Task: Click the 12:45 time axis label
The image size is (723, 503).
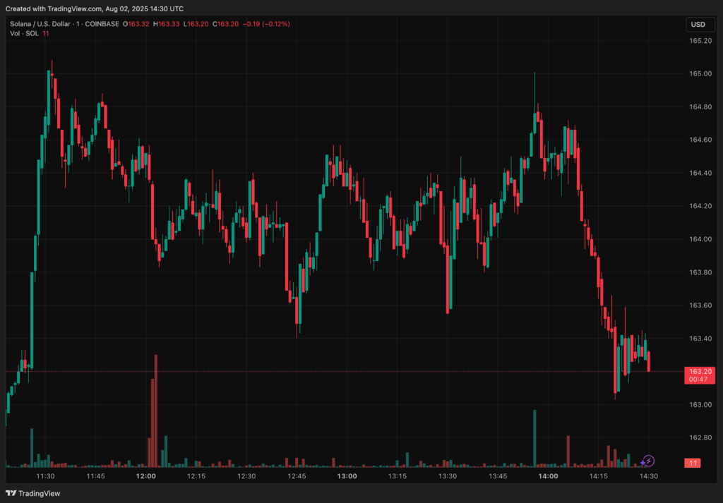Action: 297,476
